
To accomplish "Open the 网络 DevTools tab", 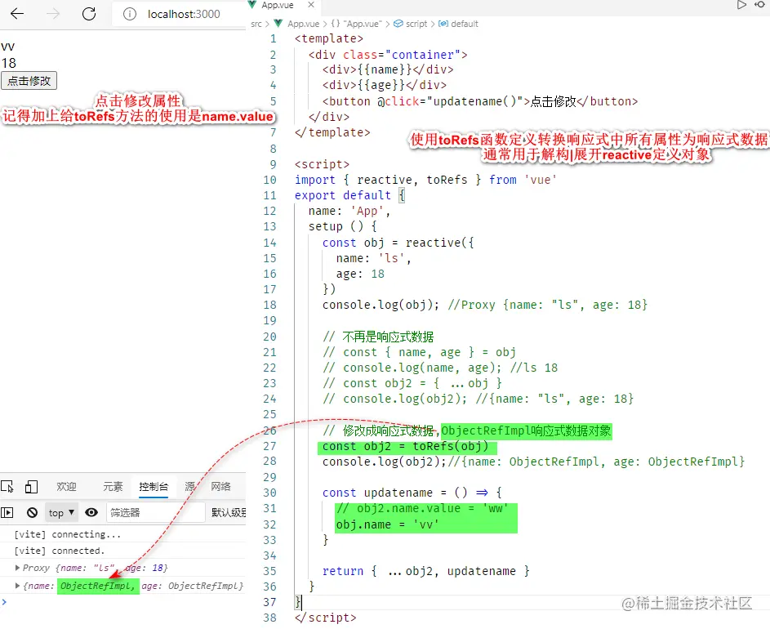I will pyautogui.click(x=220, y=487).
